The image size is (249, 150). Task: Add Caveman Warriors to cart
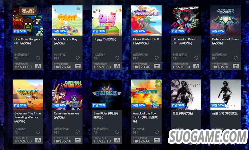pyautogui.click(x=78, y=140)
